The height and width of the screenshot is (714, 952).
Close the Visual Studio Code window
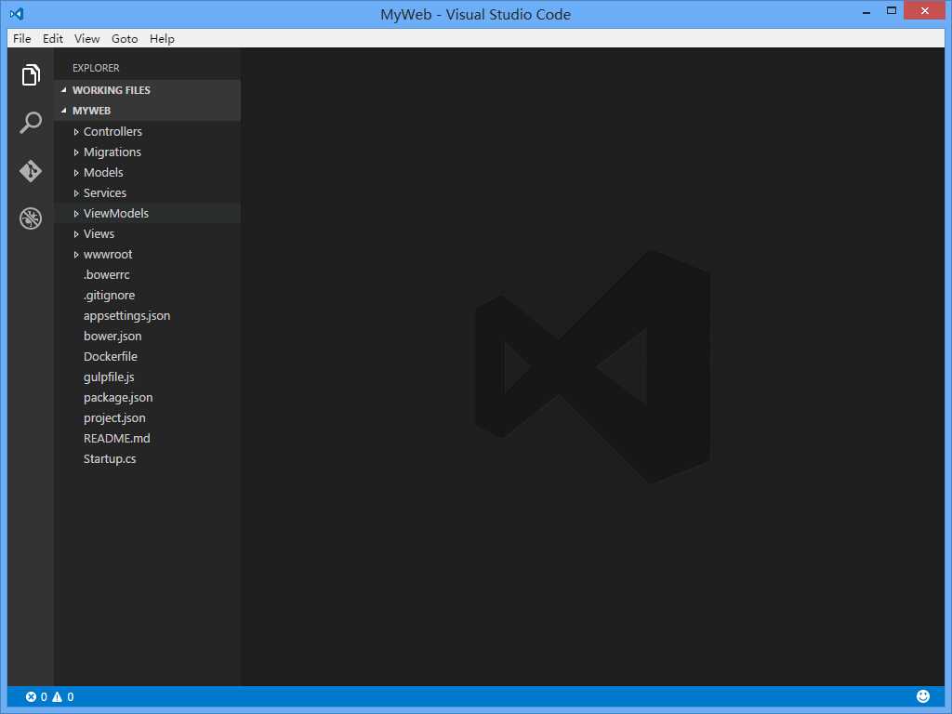pos(925,10)
